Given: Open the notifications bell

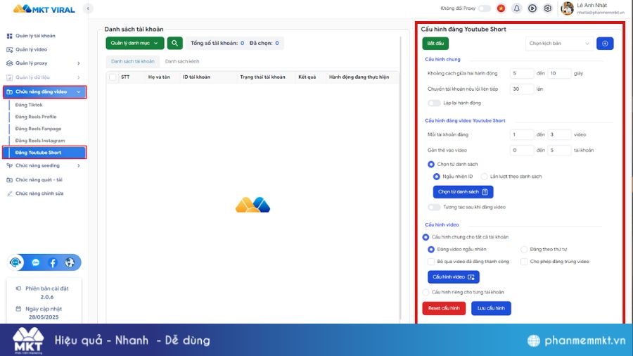Looking at the screenshot, I should click(517, 8).
